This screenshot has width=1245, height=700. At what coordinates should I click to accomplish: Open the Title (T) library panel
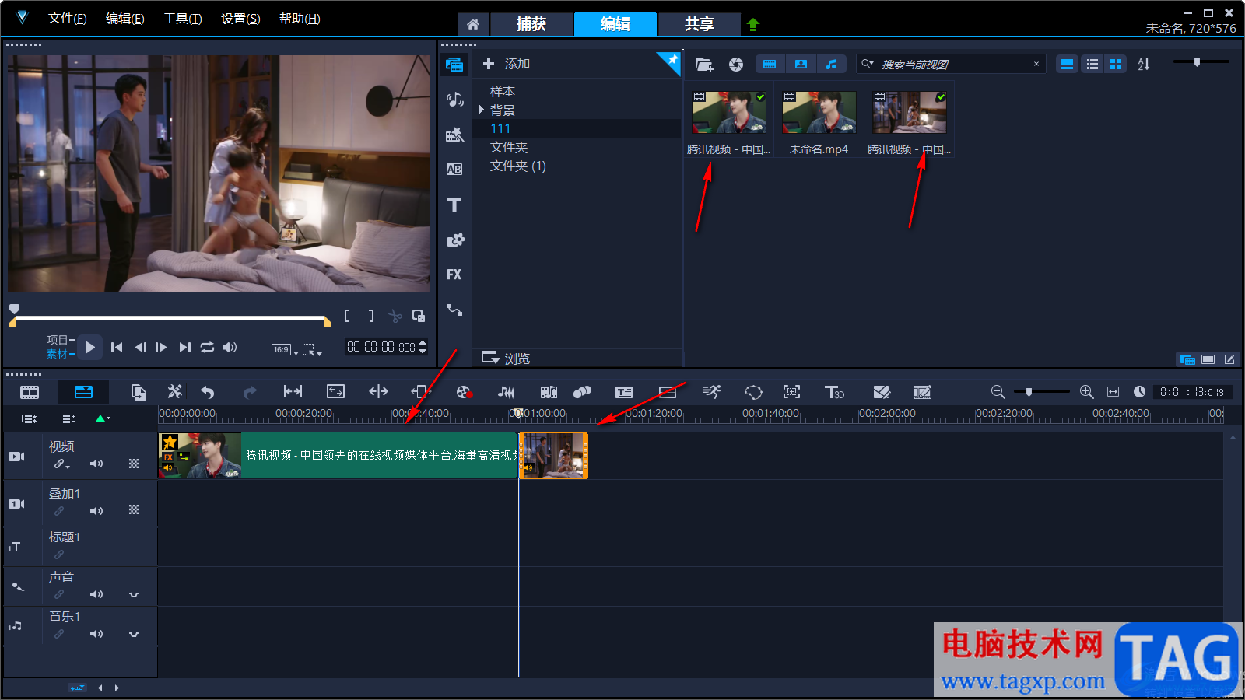(454, 205)
